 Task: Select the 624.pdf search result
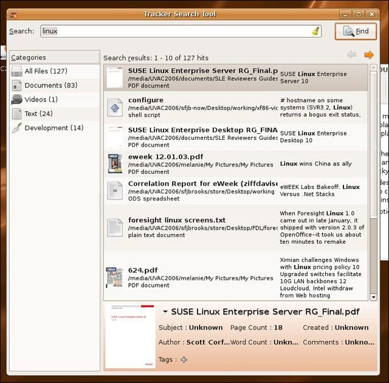click(x=236, y=277)
